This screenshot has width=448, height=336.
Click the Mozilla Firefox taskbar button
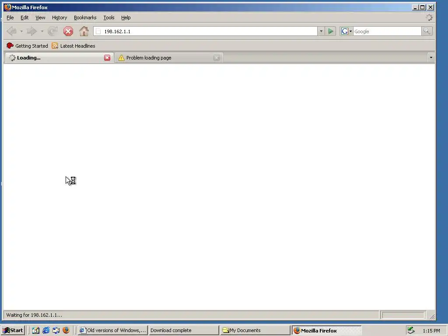(x=326, y=330)
